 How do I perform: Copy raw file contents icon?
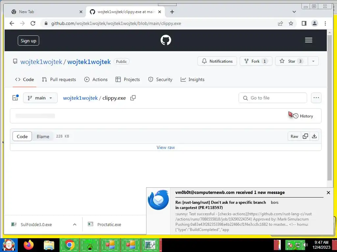[305, 136]
